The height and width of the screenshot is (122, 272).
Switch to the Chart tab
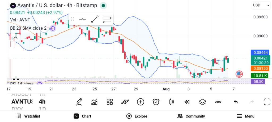click(x=82, y=116)
